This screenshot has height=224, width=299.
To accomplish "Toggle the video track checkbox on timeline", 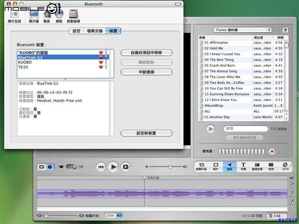I will tap(292, 185).
